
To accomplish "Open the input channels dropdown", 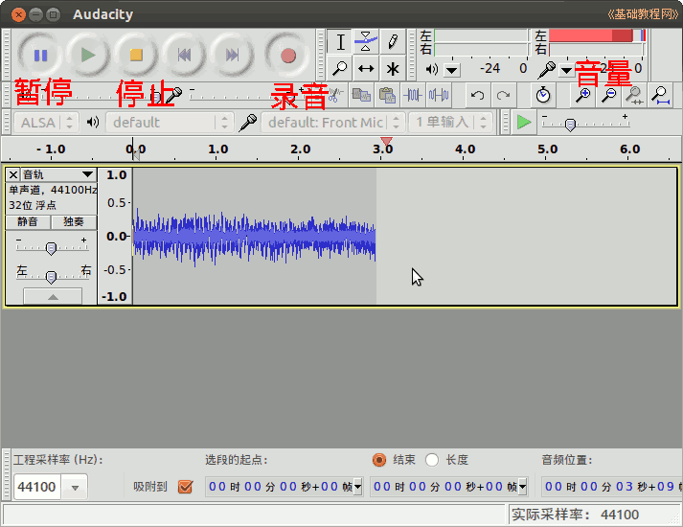I will (450, 123).
